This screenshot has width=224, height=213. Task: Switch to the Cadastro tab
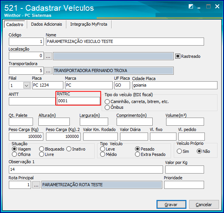pyautogui.click(x=15, y=25)
